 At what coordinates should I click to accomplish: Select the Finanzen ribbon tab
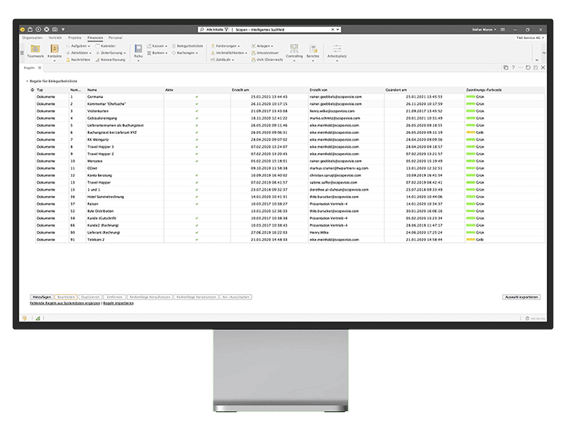click(x=95, y=38)
